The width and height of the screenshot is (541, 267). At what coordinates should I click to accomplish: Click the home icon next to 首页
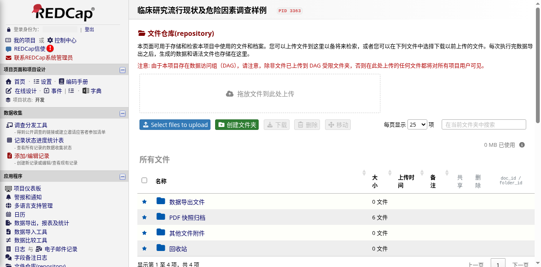[8, 81]
